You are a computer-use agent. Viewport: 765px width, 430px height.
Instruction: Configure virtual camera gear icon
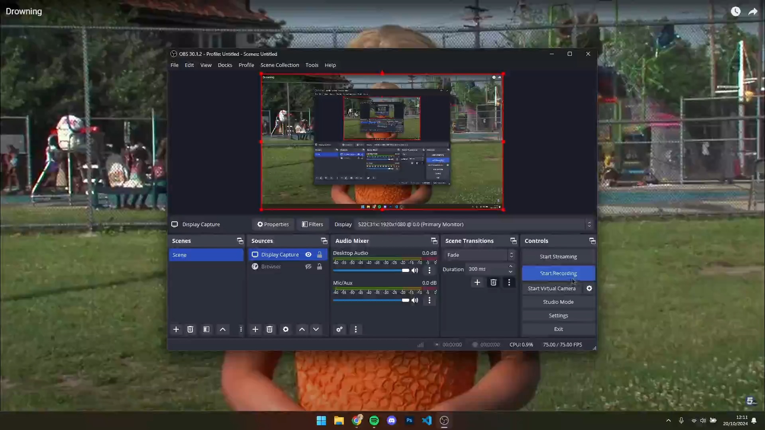589,288
